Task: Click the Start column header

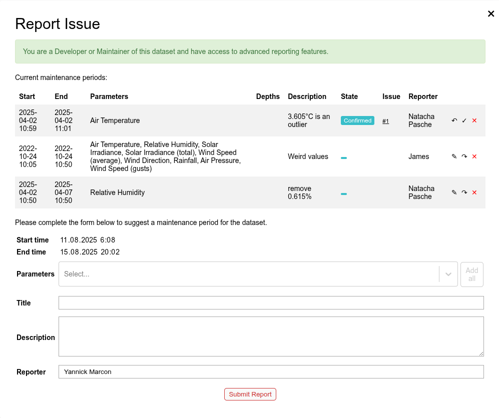Action: 27,96
